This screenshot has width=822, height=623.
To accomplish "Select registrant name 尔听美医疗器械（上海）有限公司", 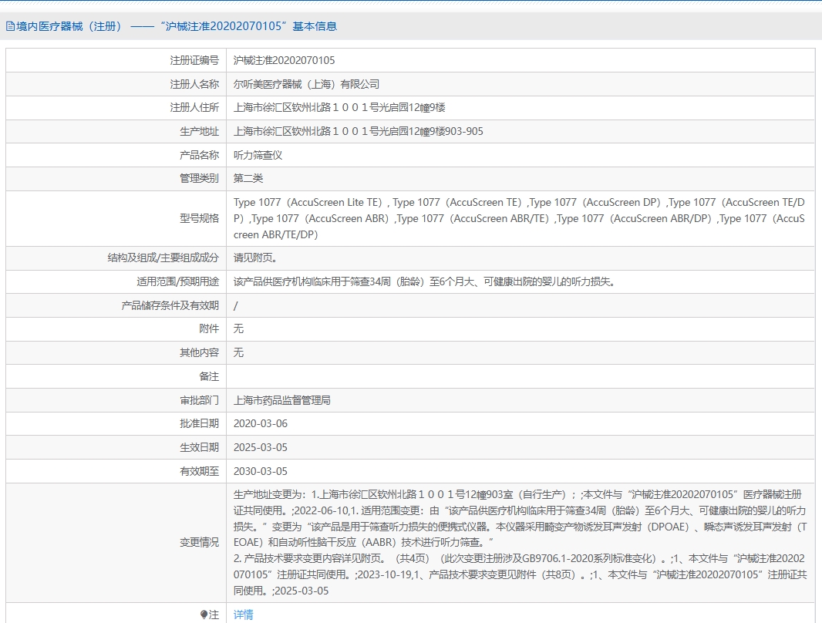I will (306, 84).
